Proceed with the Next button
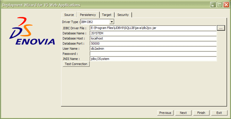The image size is (231, 119). (x=183, y=113)
